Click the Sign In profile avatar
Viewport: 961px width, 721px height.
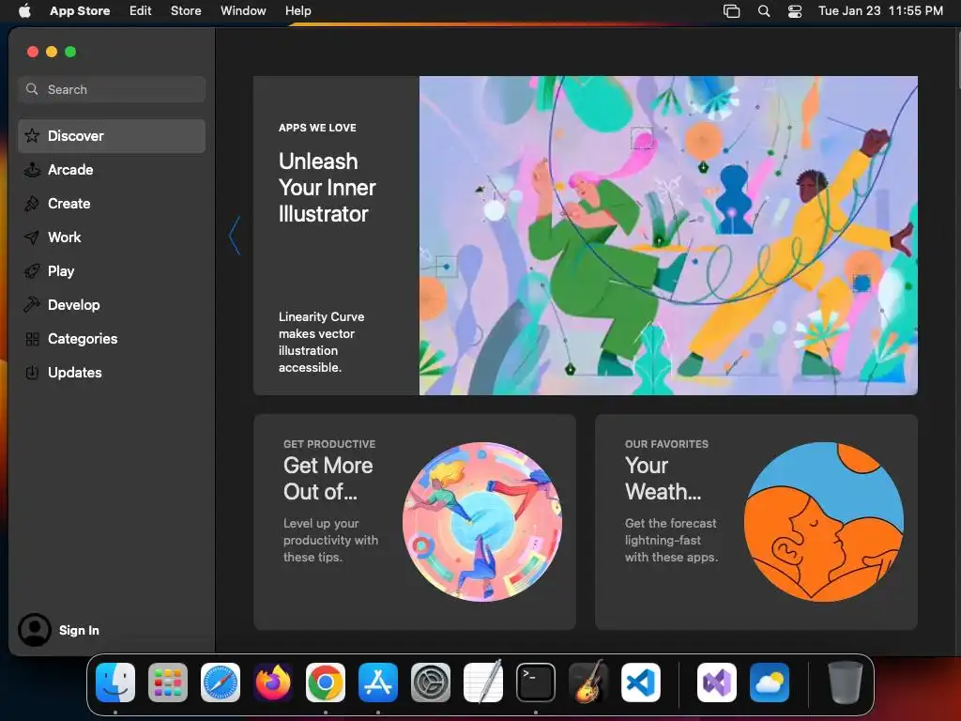coord(35,630)
